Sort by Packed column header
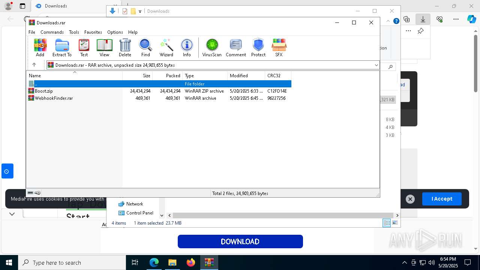This screenshot has width=480, height=270. pos(168,75)
